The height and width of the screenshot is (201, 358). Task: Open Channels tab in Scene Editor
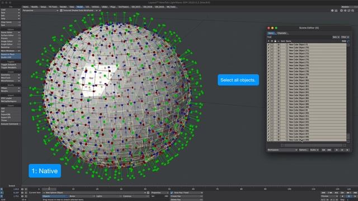[x=282, y=33]
